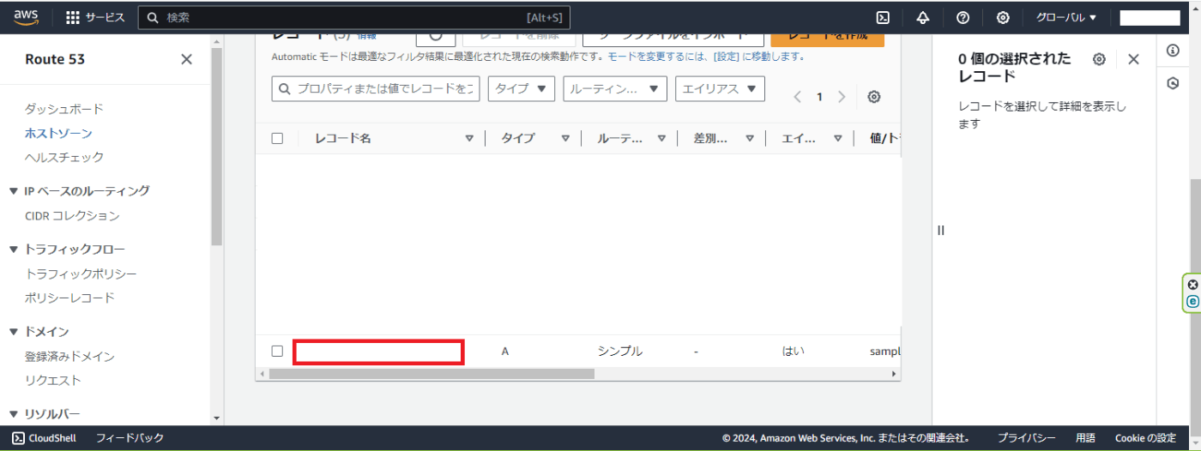The width and height of the screenshot is (1201, 451).
Task: Go to ホストゾーン page
Action: tap(58, 133)
